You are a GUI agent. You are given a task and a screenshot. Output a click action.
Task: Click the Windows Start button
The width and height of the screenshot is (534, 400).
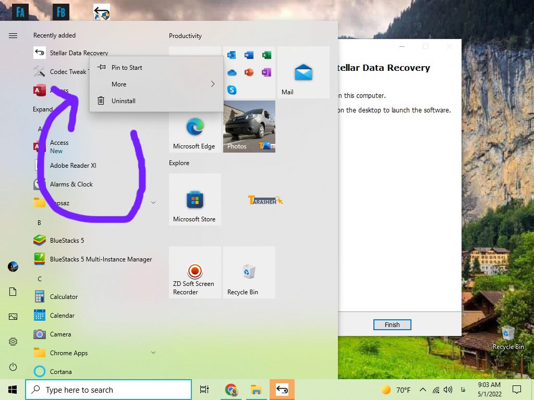click(x=13, y=390)
